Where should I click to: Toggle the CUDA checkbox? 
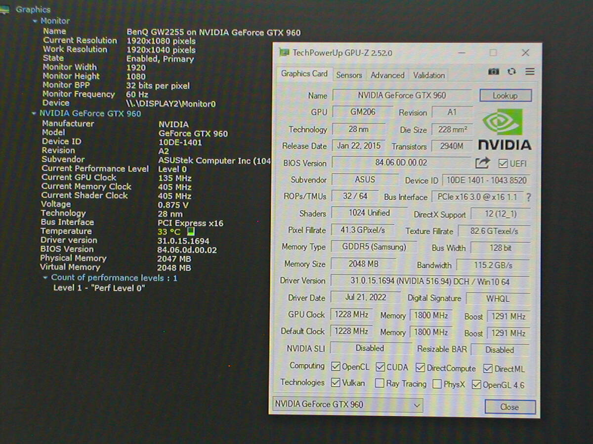[x=381, y=367]
